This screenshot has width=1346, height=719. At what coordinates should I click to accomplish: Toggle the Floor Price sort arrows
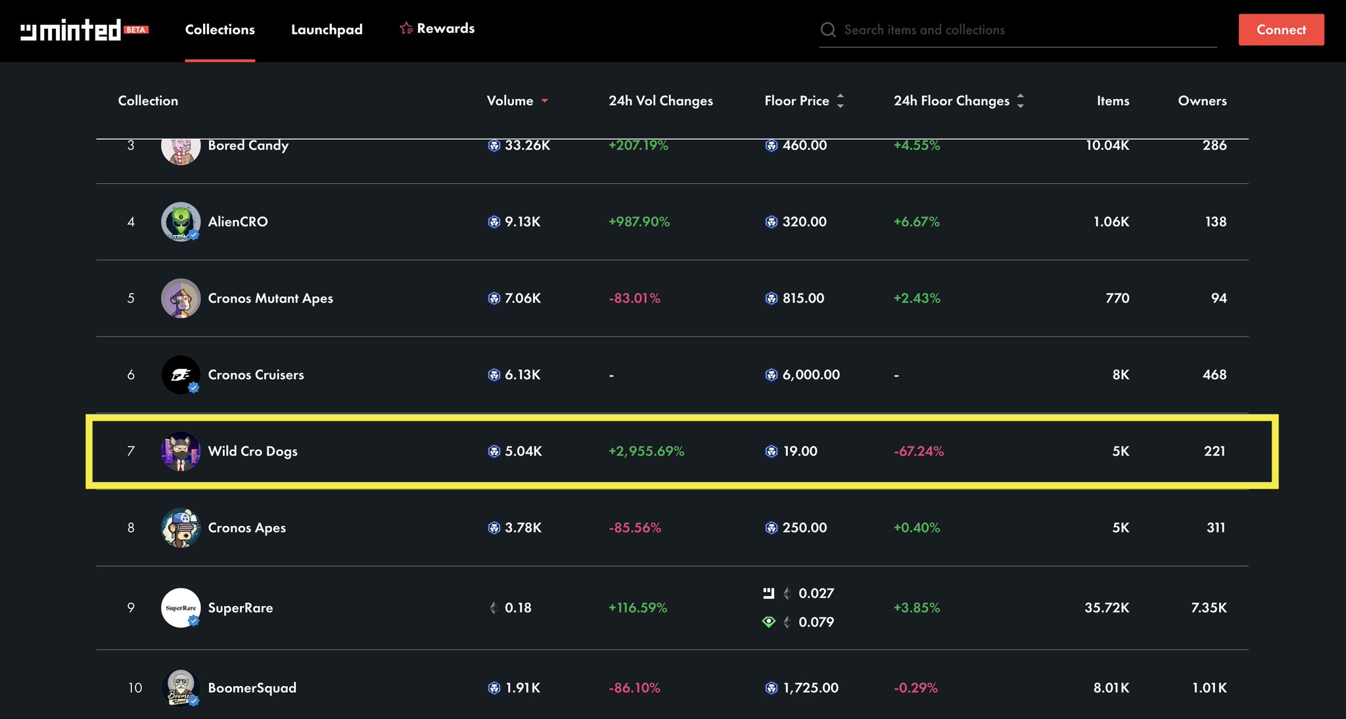pos(840,101)
